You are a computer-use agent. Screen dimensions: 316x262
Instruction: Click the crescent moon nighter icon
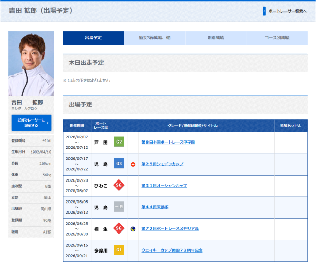point(133,229)
